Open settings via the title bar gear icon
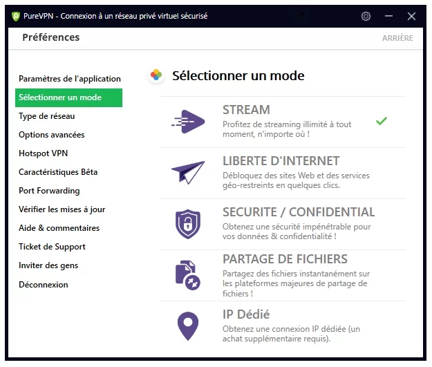 366,17
